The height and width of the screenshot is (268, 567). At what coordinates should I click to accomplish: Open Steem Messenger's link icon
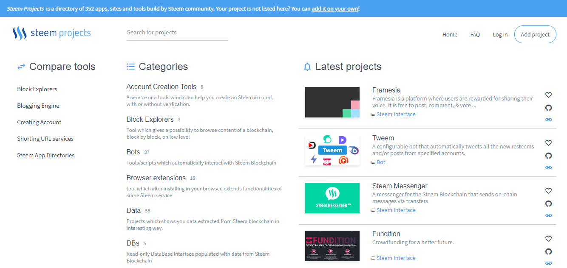click(548, 215)
